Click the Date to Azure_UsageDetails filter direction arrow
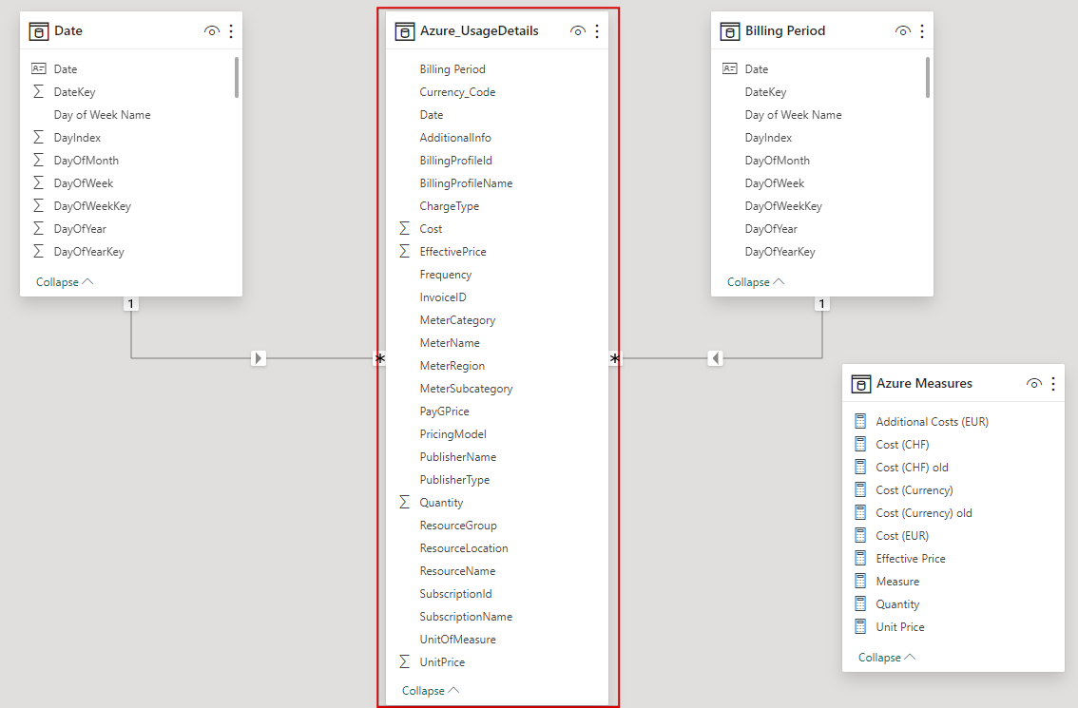The image size is (1078, 708). (259, 358)
